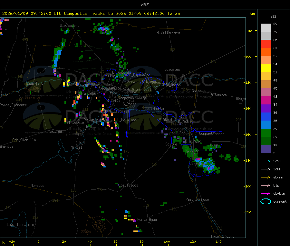Screen dimensions: 290x246
Task: Click the 'Lag.Llancanelo' map label
Action: tap(20, 225)
